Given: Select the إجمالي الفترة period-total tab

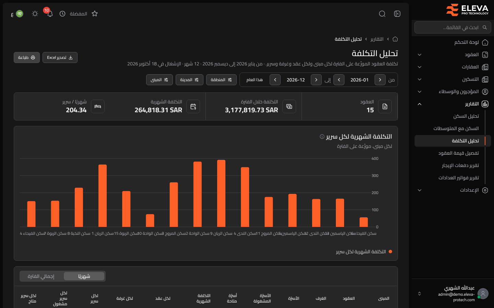Looking at the screenshot, I should click(x=41, y=276).
